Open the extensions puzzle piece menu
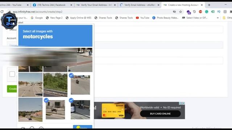Screen dimensions: 232x130 pos(231,12)
